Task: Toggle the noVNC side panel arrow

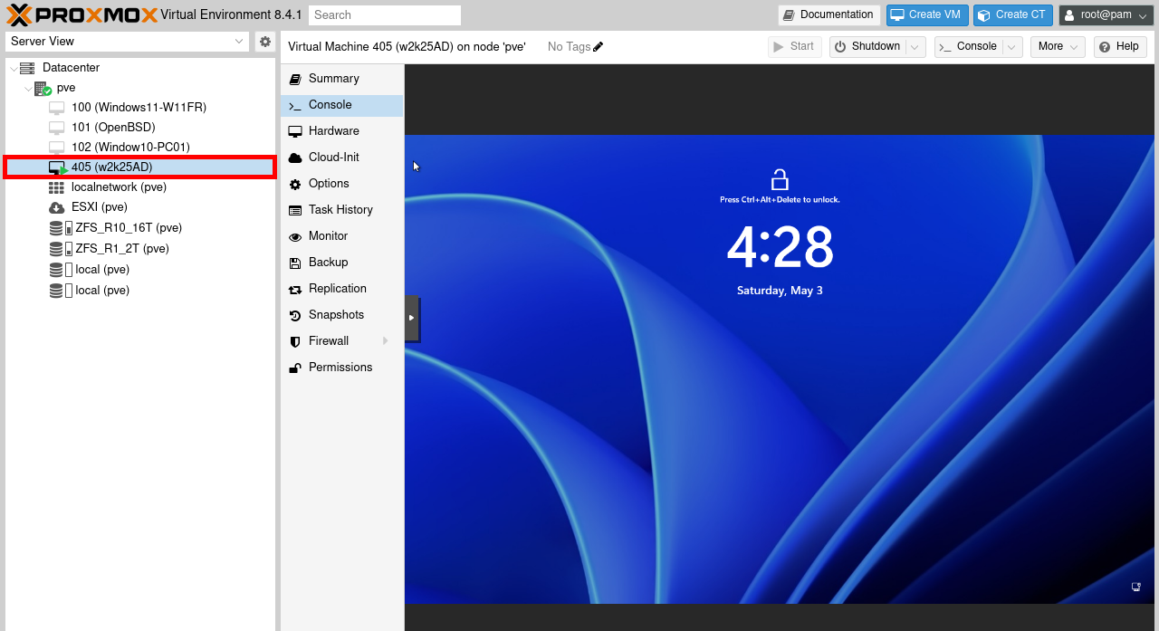Action: 413,319
